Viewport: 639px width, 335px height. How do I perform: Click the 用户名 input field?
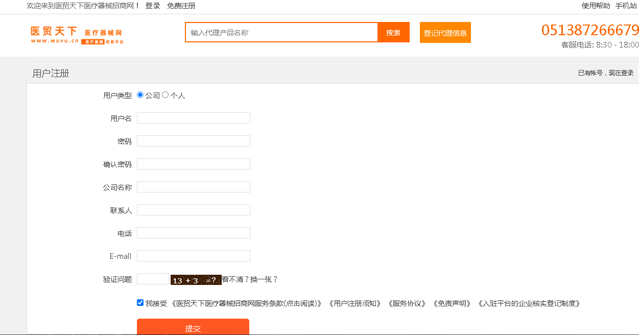click(194, 118)
